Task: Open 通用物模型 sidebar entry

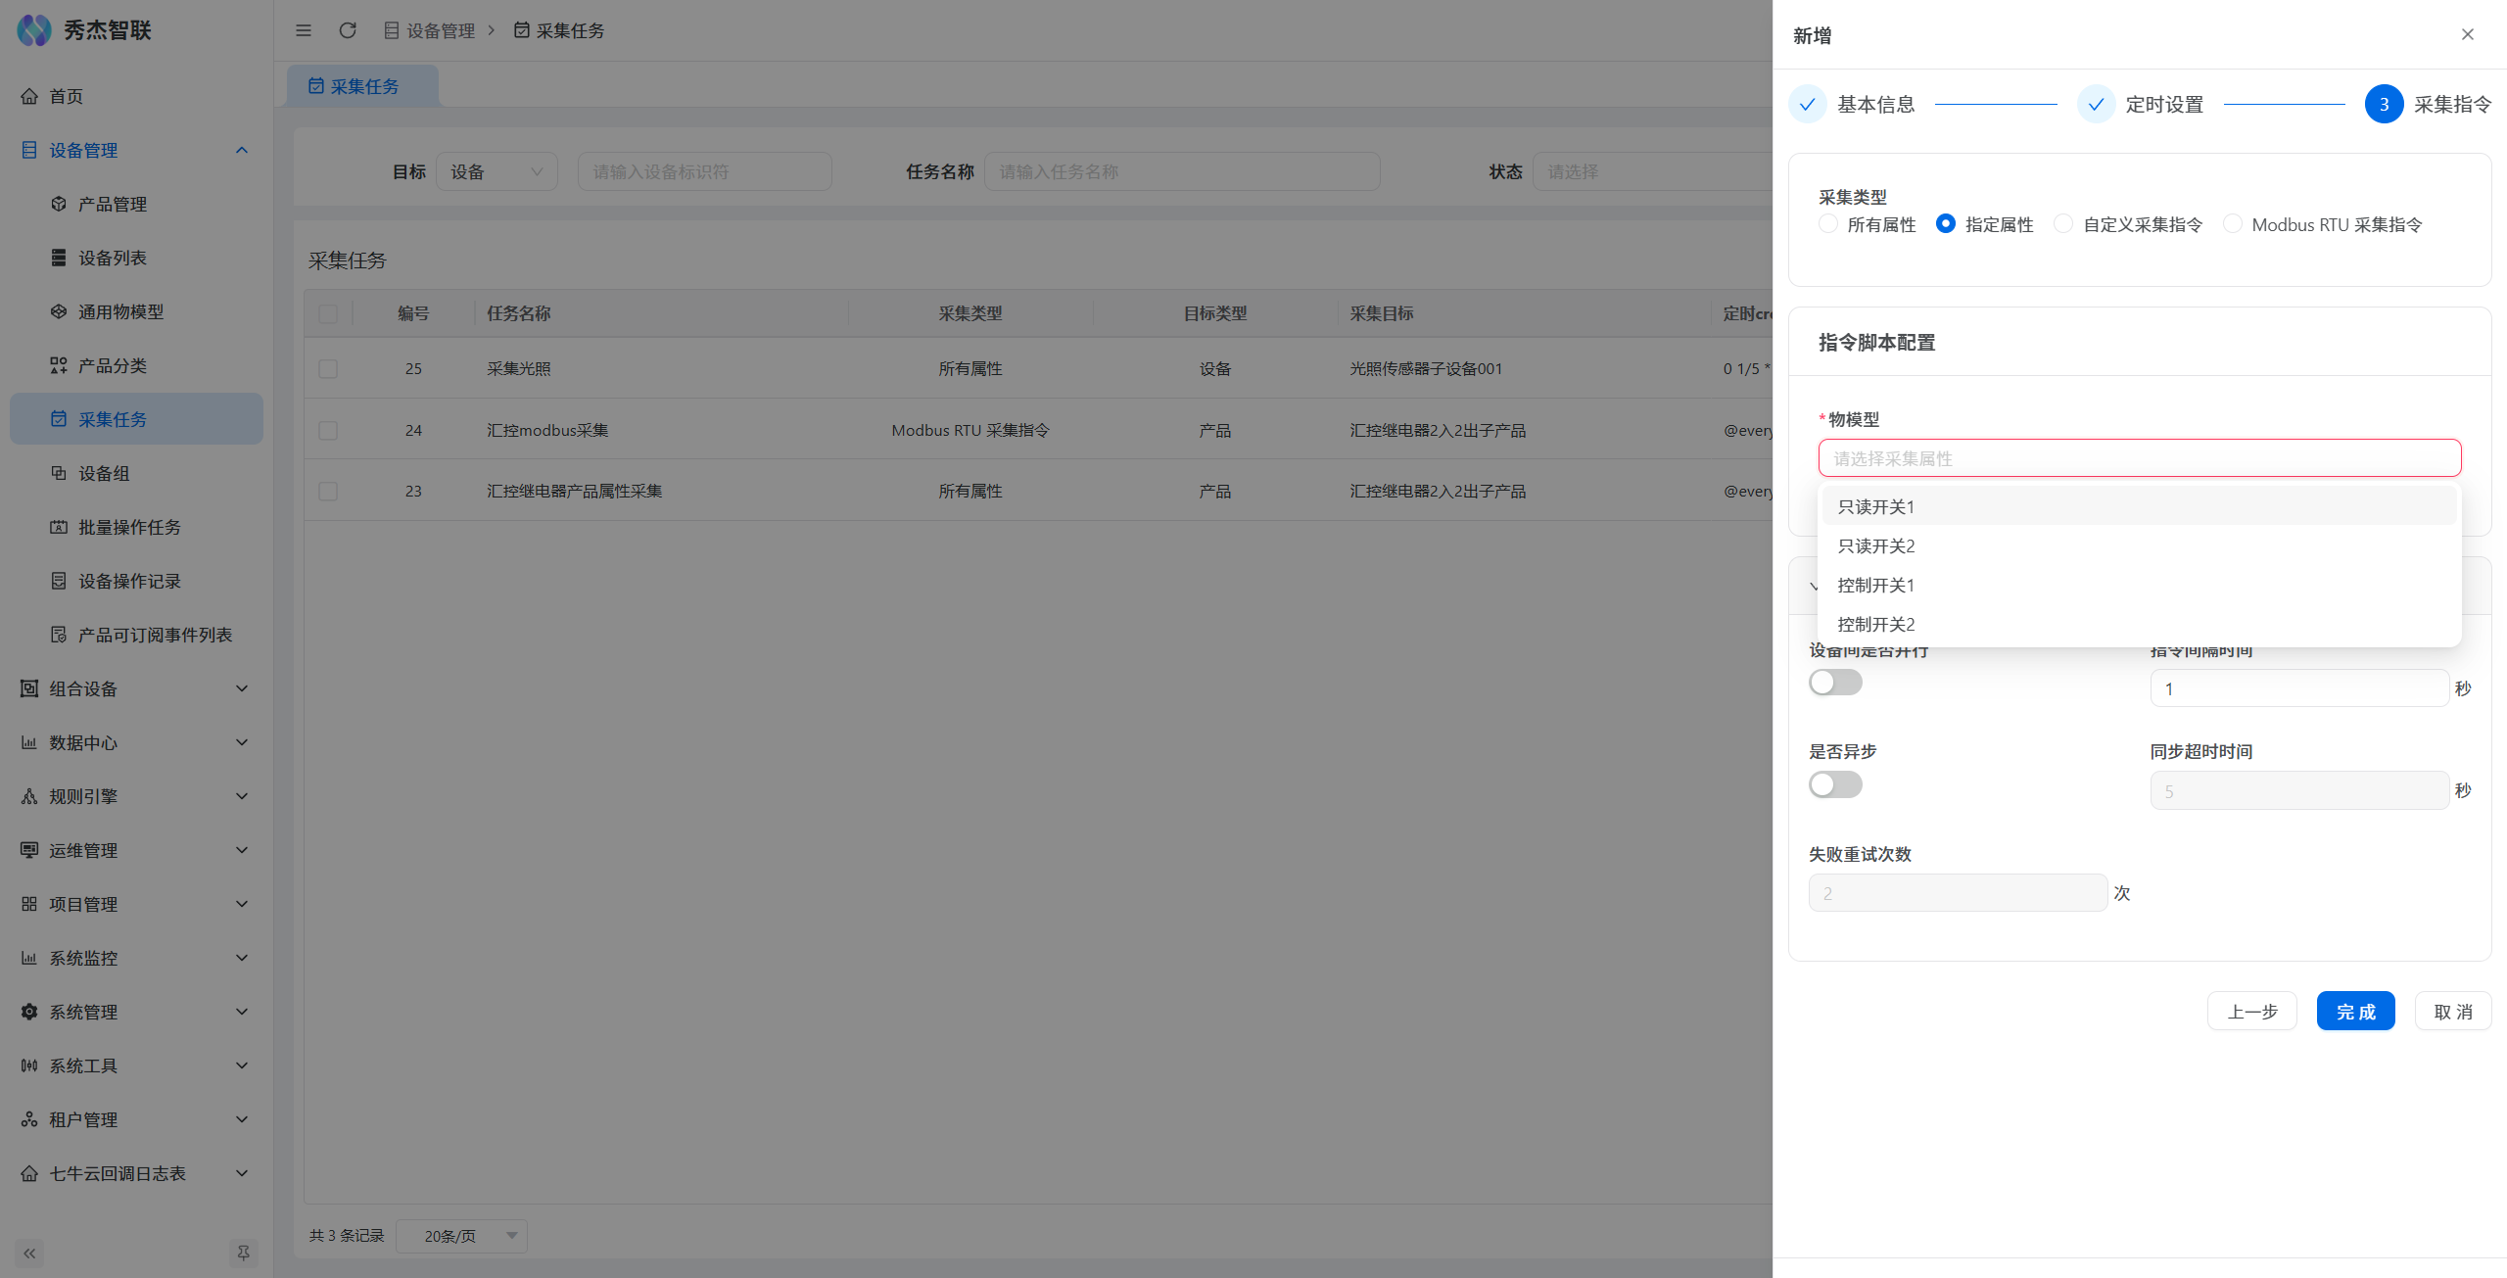Action: 120,311
